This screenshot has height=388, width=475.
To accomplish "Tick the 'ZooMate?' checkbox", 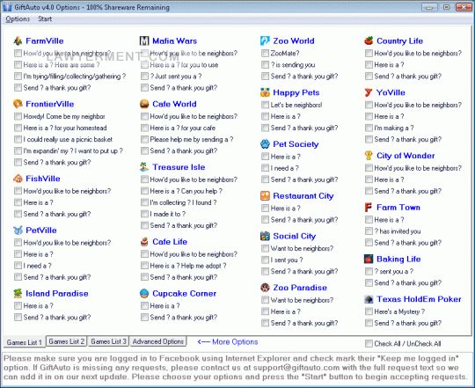I will pos(265,54).
